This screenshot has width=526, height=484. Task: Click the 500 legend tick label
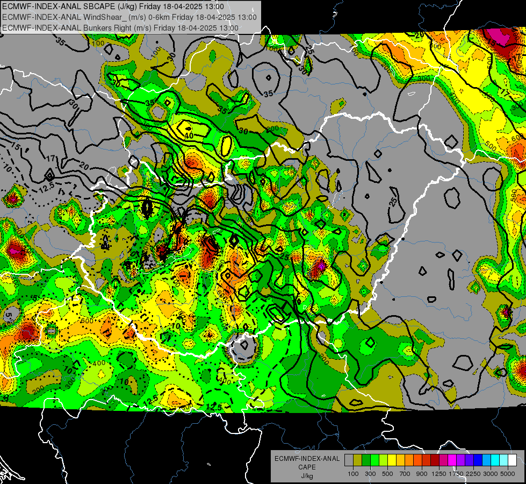[387, 474]
